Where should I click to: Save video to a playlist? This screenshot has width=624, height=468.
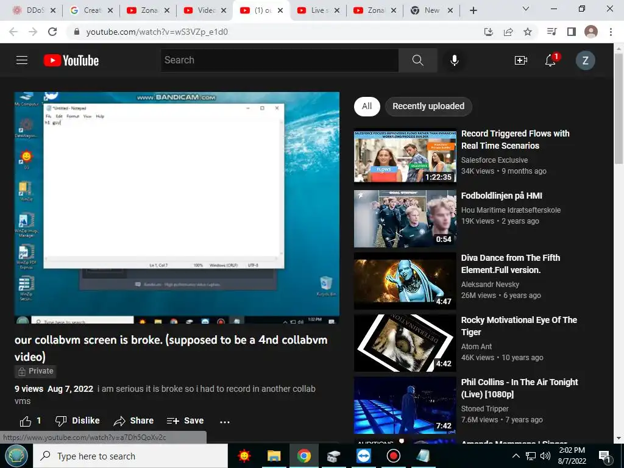coord(185,420)
